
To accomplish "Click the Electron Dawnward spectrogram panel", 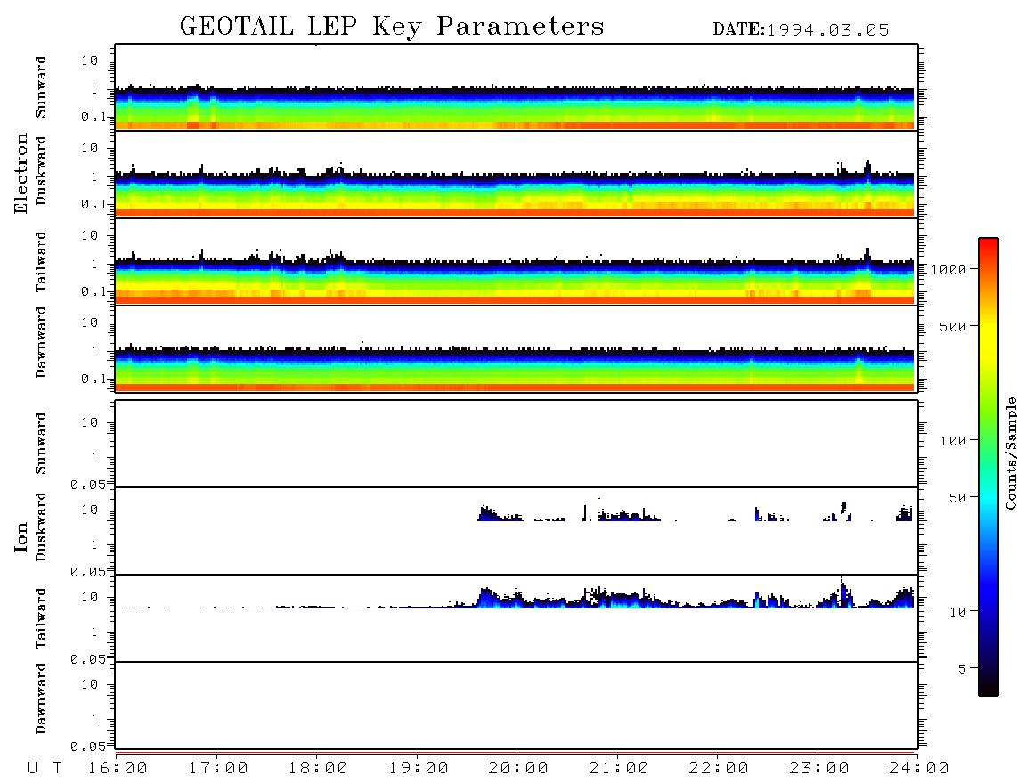I will [517, 348].
